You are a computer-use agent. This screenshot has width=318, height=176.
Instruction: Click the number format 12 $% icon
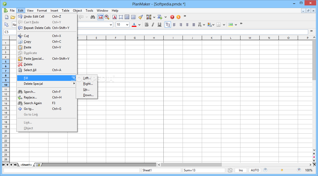tap(200, 25)
